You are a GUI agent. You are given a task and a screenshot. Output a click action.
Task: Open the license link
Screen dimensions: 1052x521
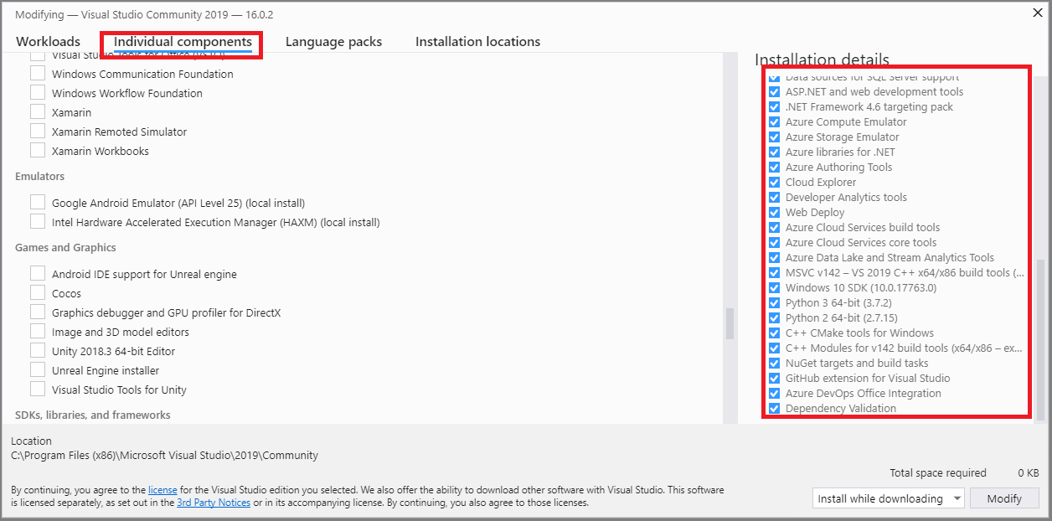pyautogui.click(x=162, y=489)
